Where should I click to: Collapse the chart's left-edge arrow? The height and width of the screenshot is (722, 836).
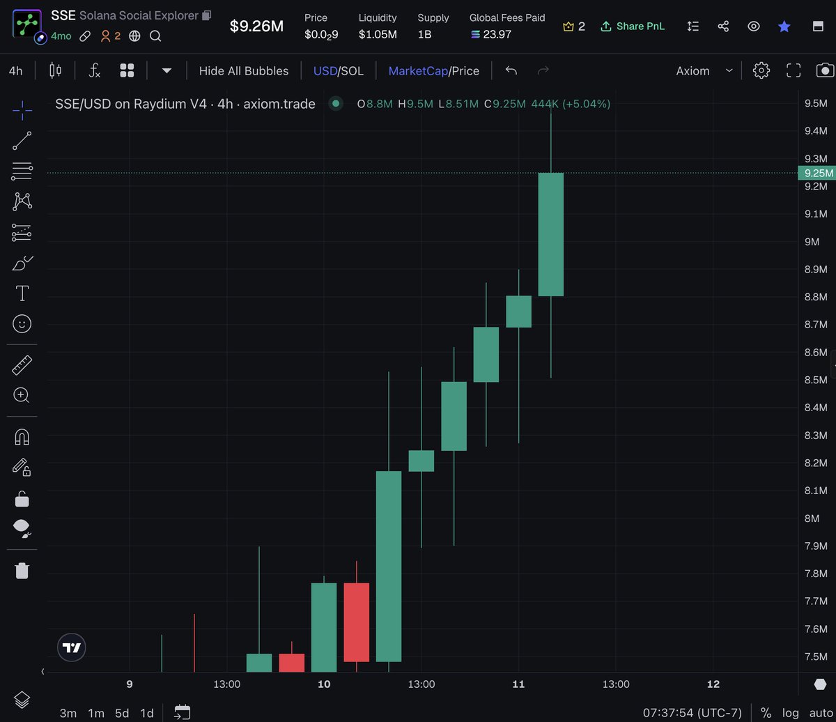click(x=42, y=672)
